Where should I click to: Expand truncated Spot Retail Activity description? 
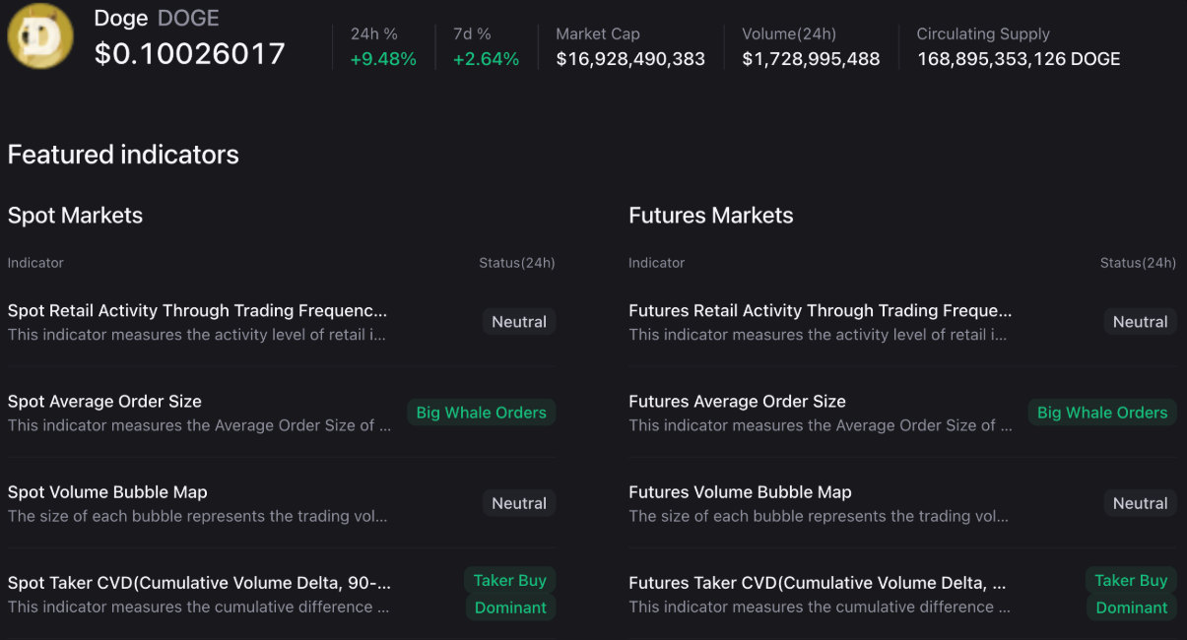click(x=197, y=337)
